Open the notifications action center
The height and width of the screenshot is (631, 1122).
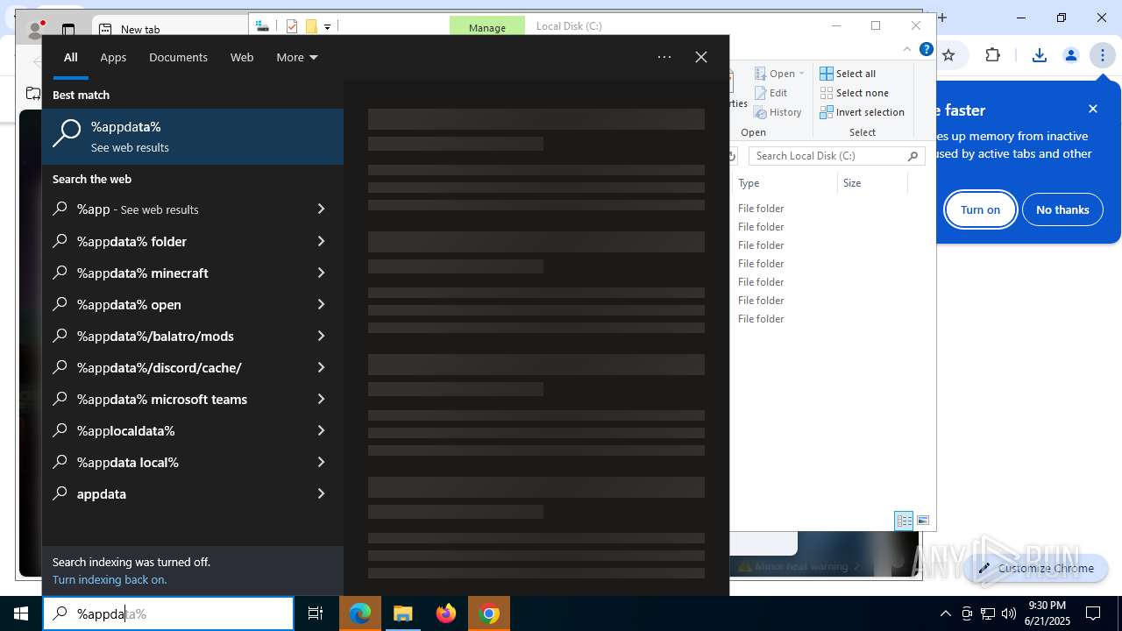[x=1093, y=613]
